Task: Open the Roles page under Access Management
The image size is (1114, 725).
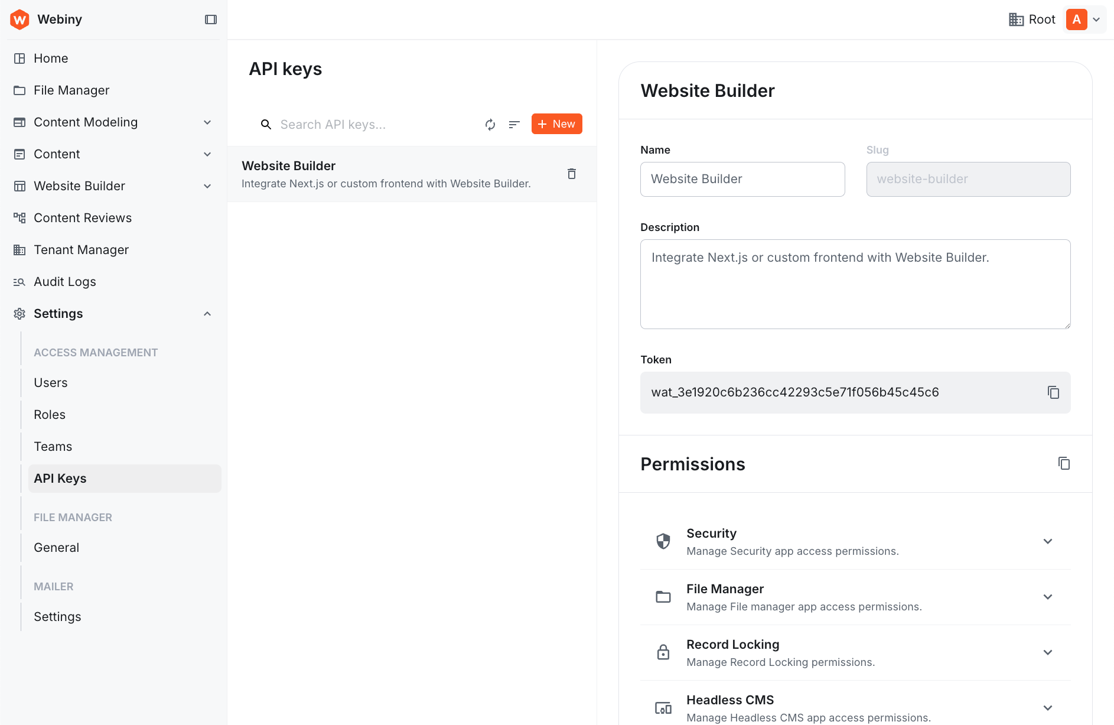Action: click(x=49, y=414)
